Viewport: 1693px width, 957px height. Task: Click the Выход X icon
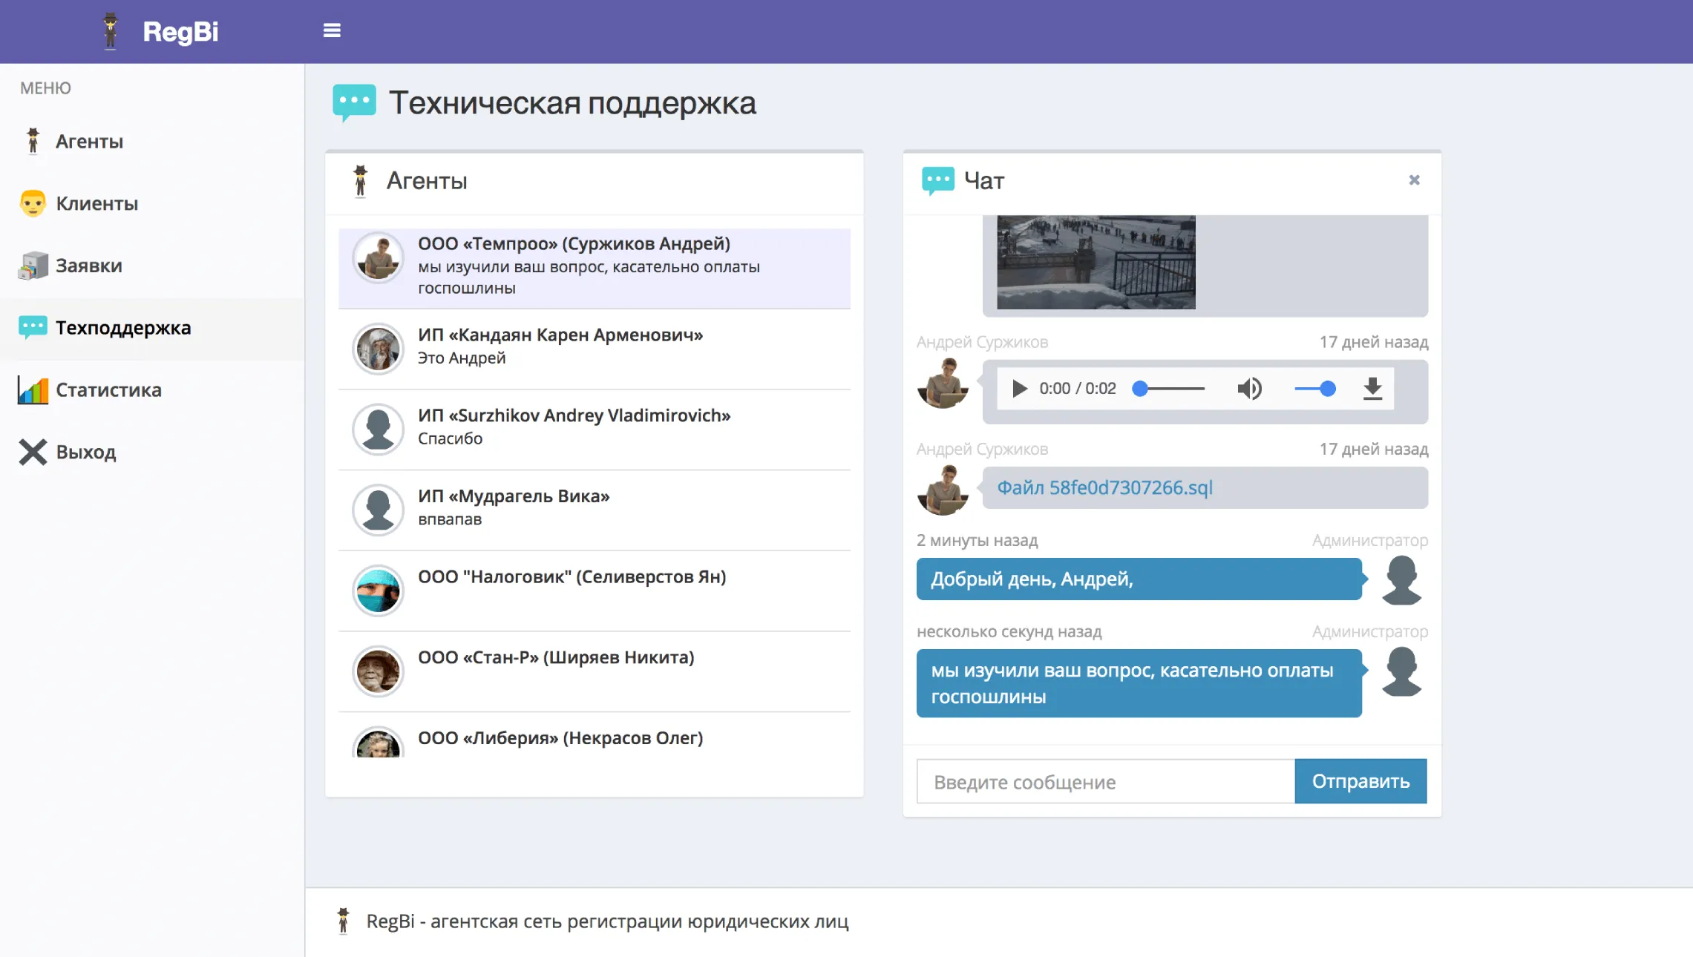(33, 453)
